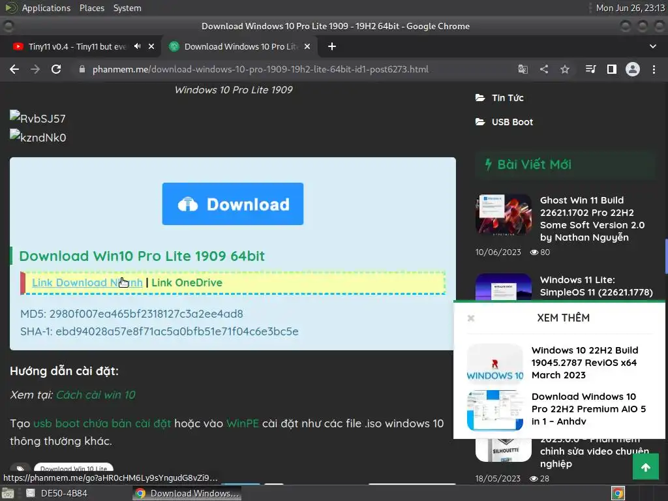View site info padlock icon

point(82,69)
